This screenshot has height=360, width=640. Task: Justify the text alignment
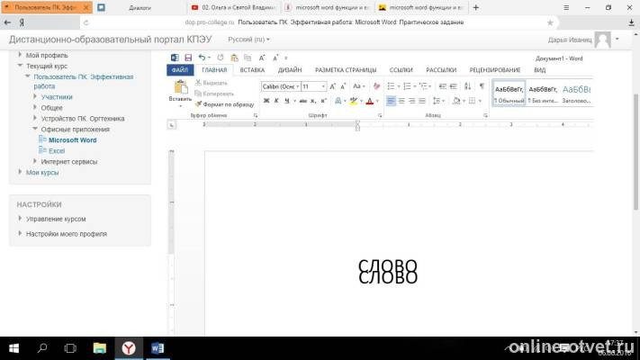422,101
